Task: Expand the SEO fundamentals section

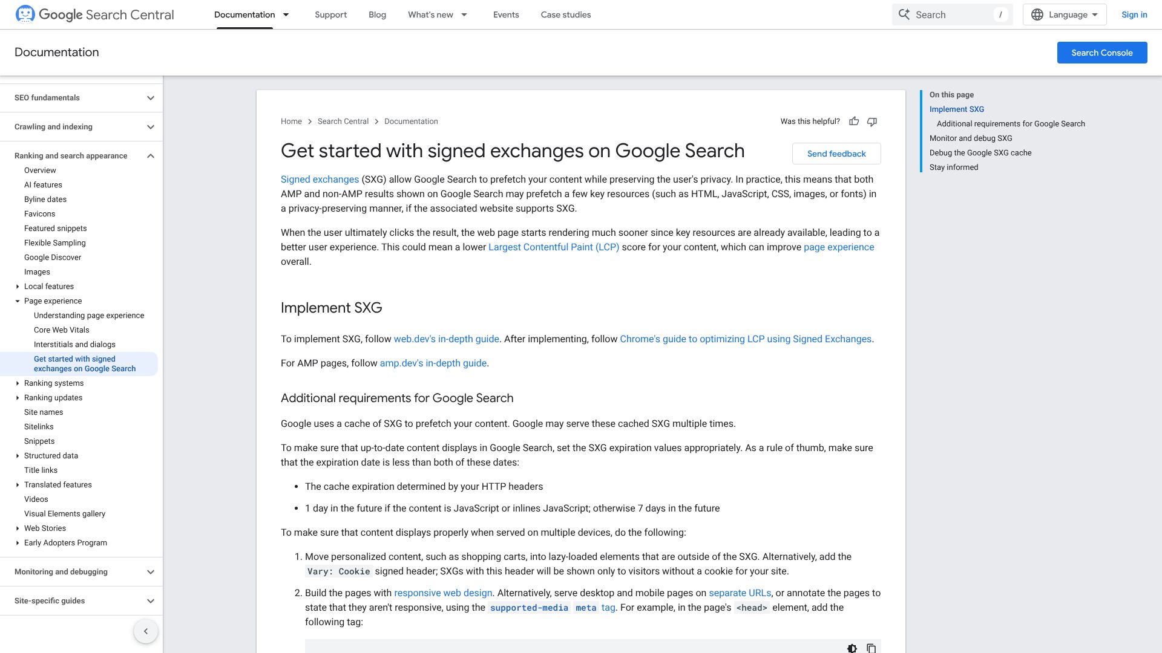Action: point(151,98)
